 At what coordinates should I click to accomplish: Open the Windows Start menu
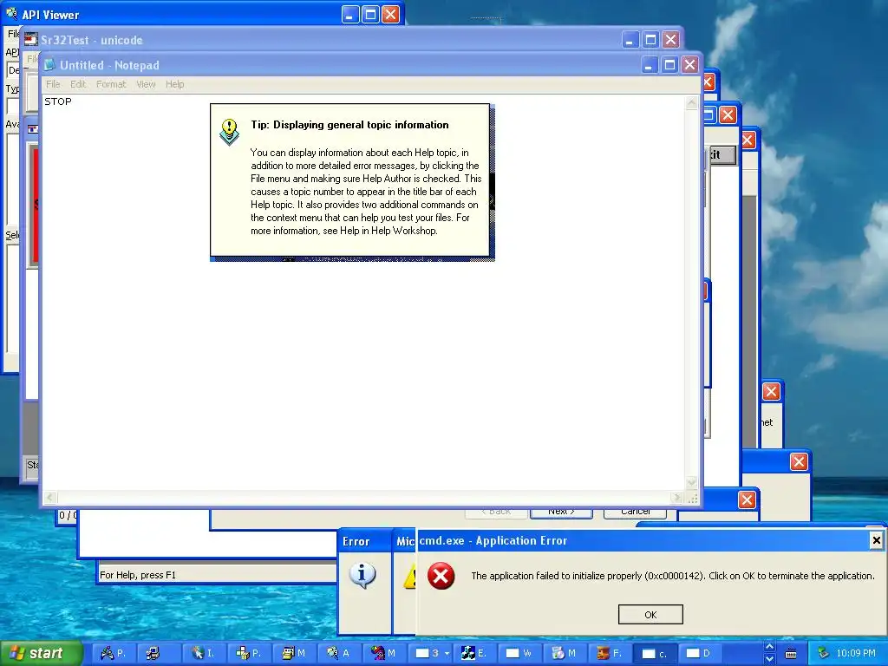point(41,654)
